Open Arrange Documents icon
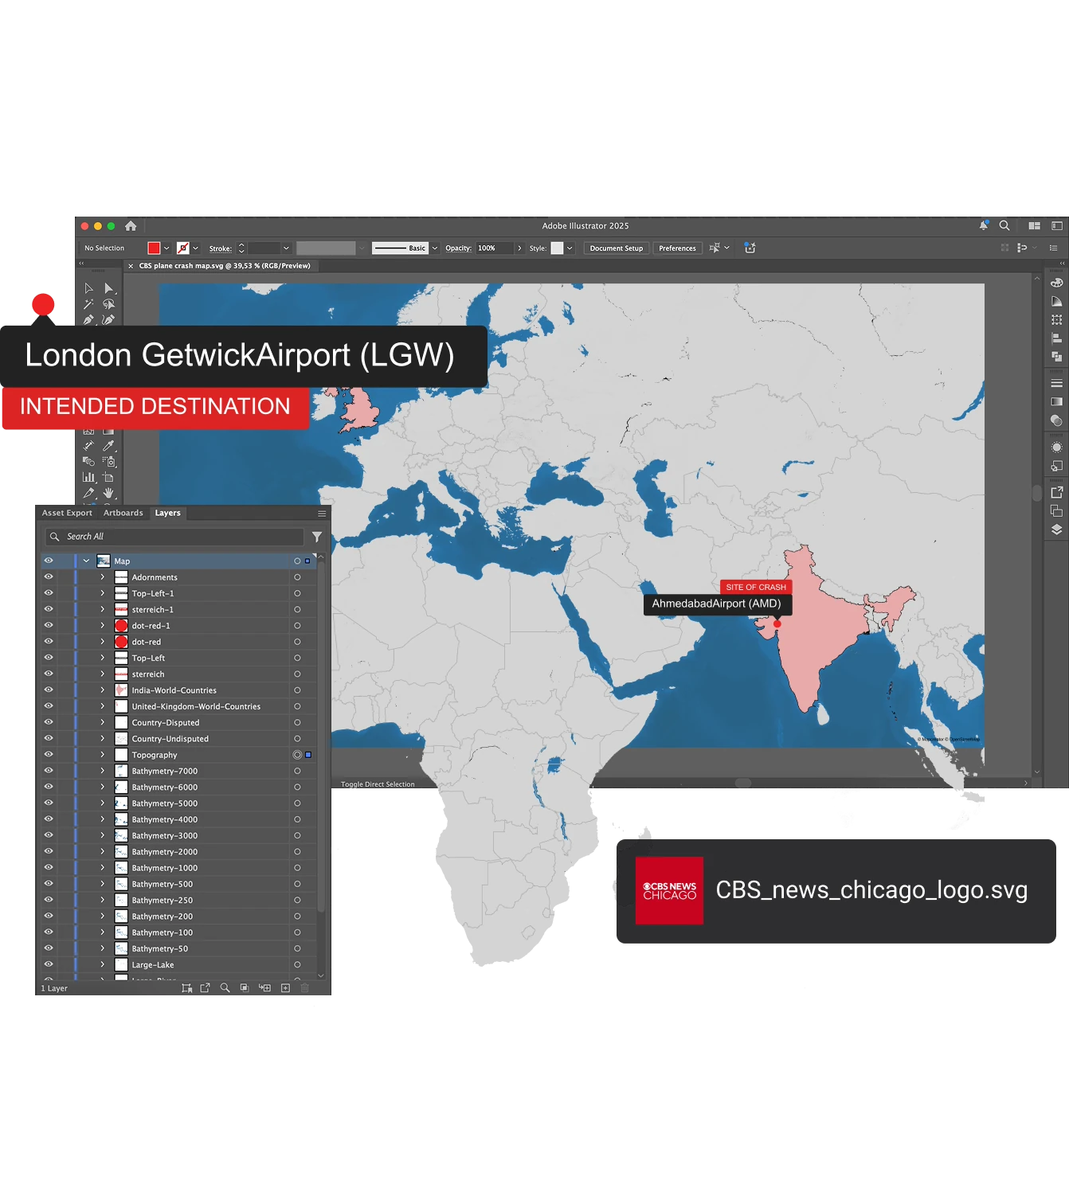The height and width of the screenshot is (1192, 1069). (1035, 226)
